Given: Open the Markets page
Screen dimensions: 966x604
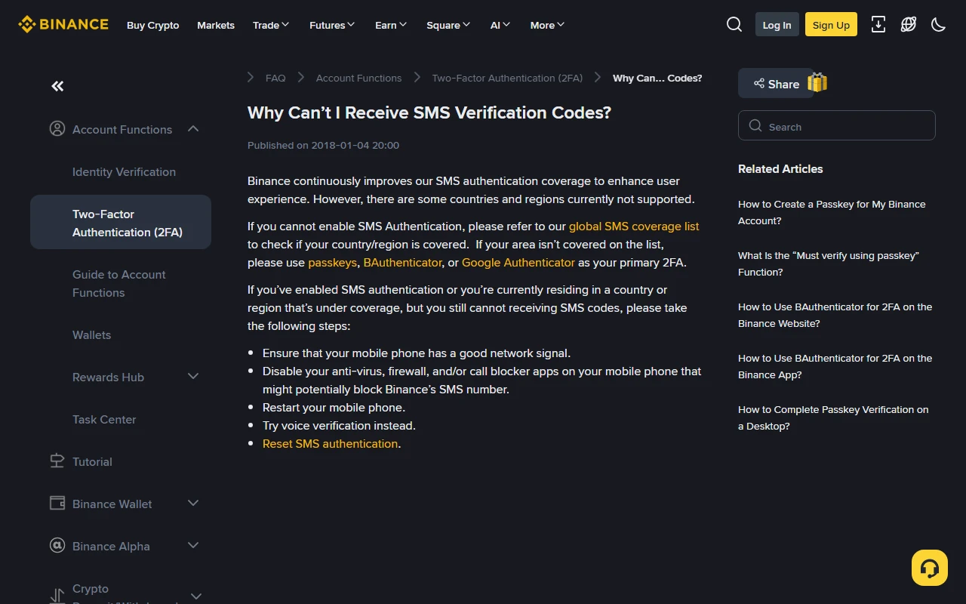Looking at the screenshot, I should pos(216,25).
